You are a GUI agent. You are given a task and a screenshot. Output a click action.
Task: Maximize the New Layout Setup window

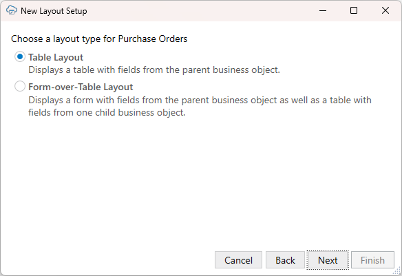354,10
